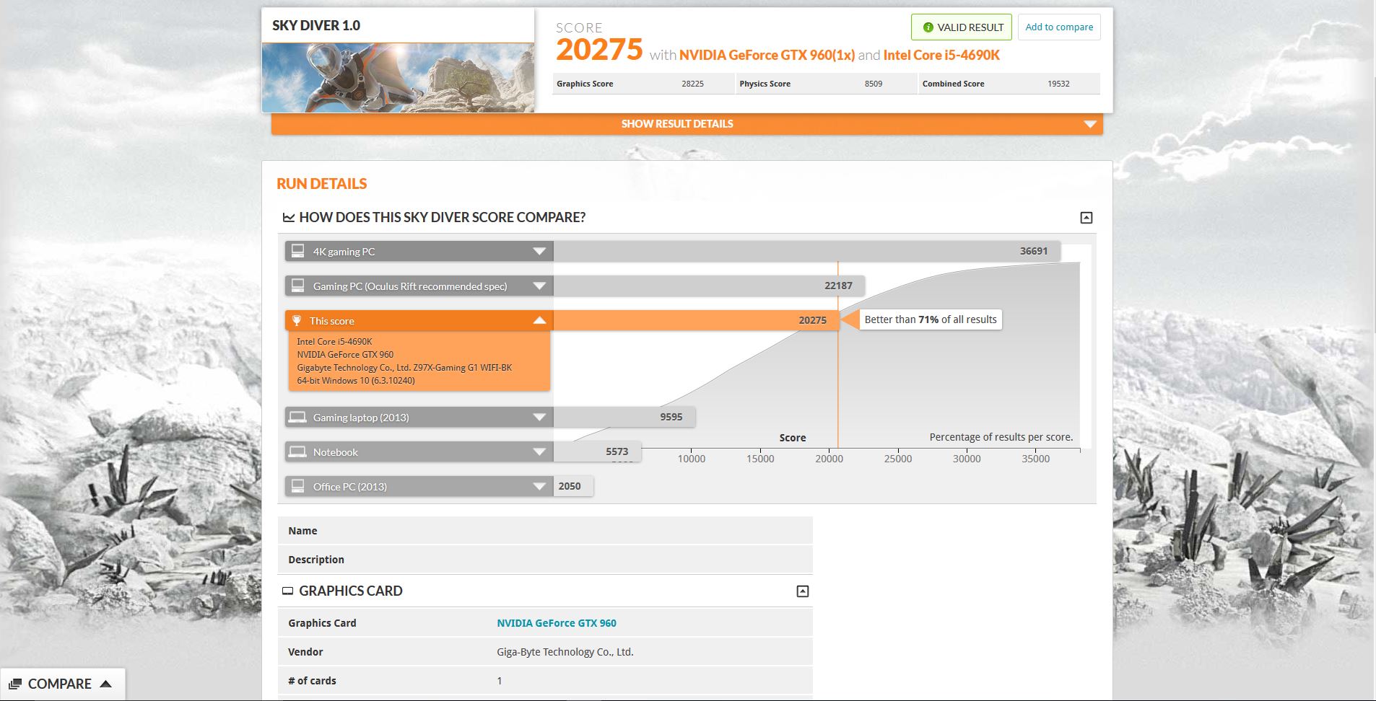Click the laptop icon in Gaming laptop (2013) row

click(x=297, y=417)
